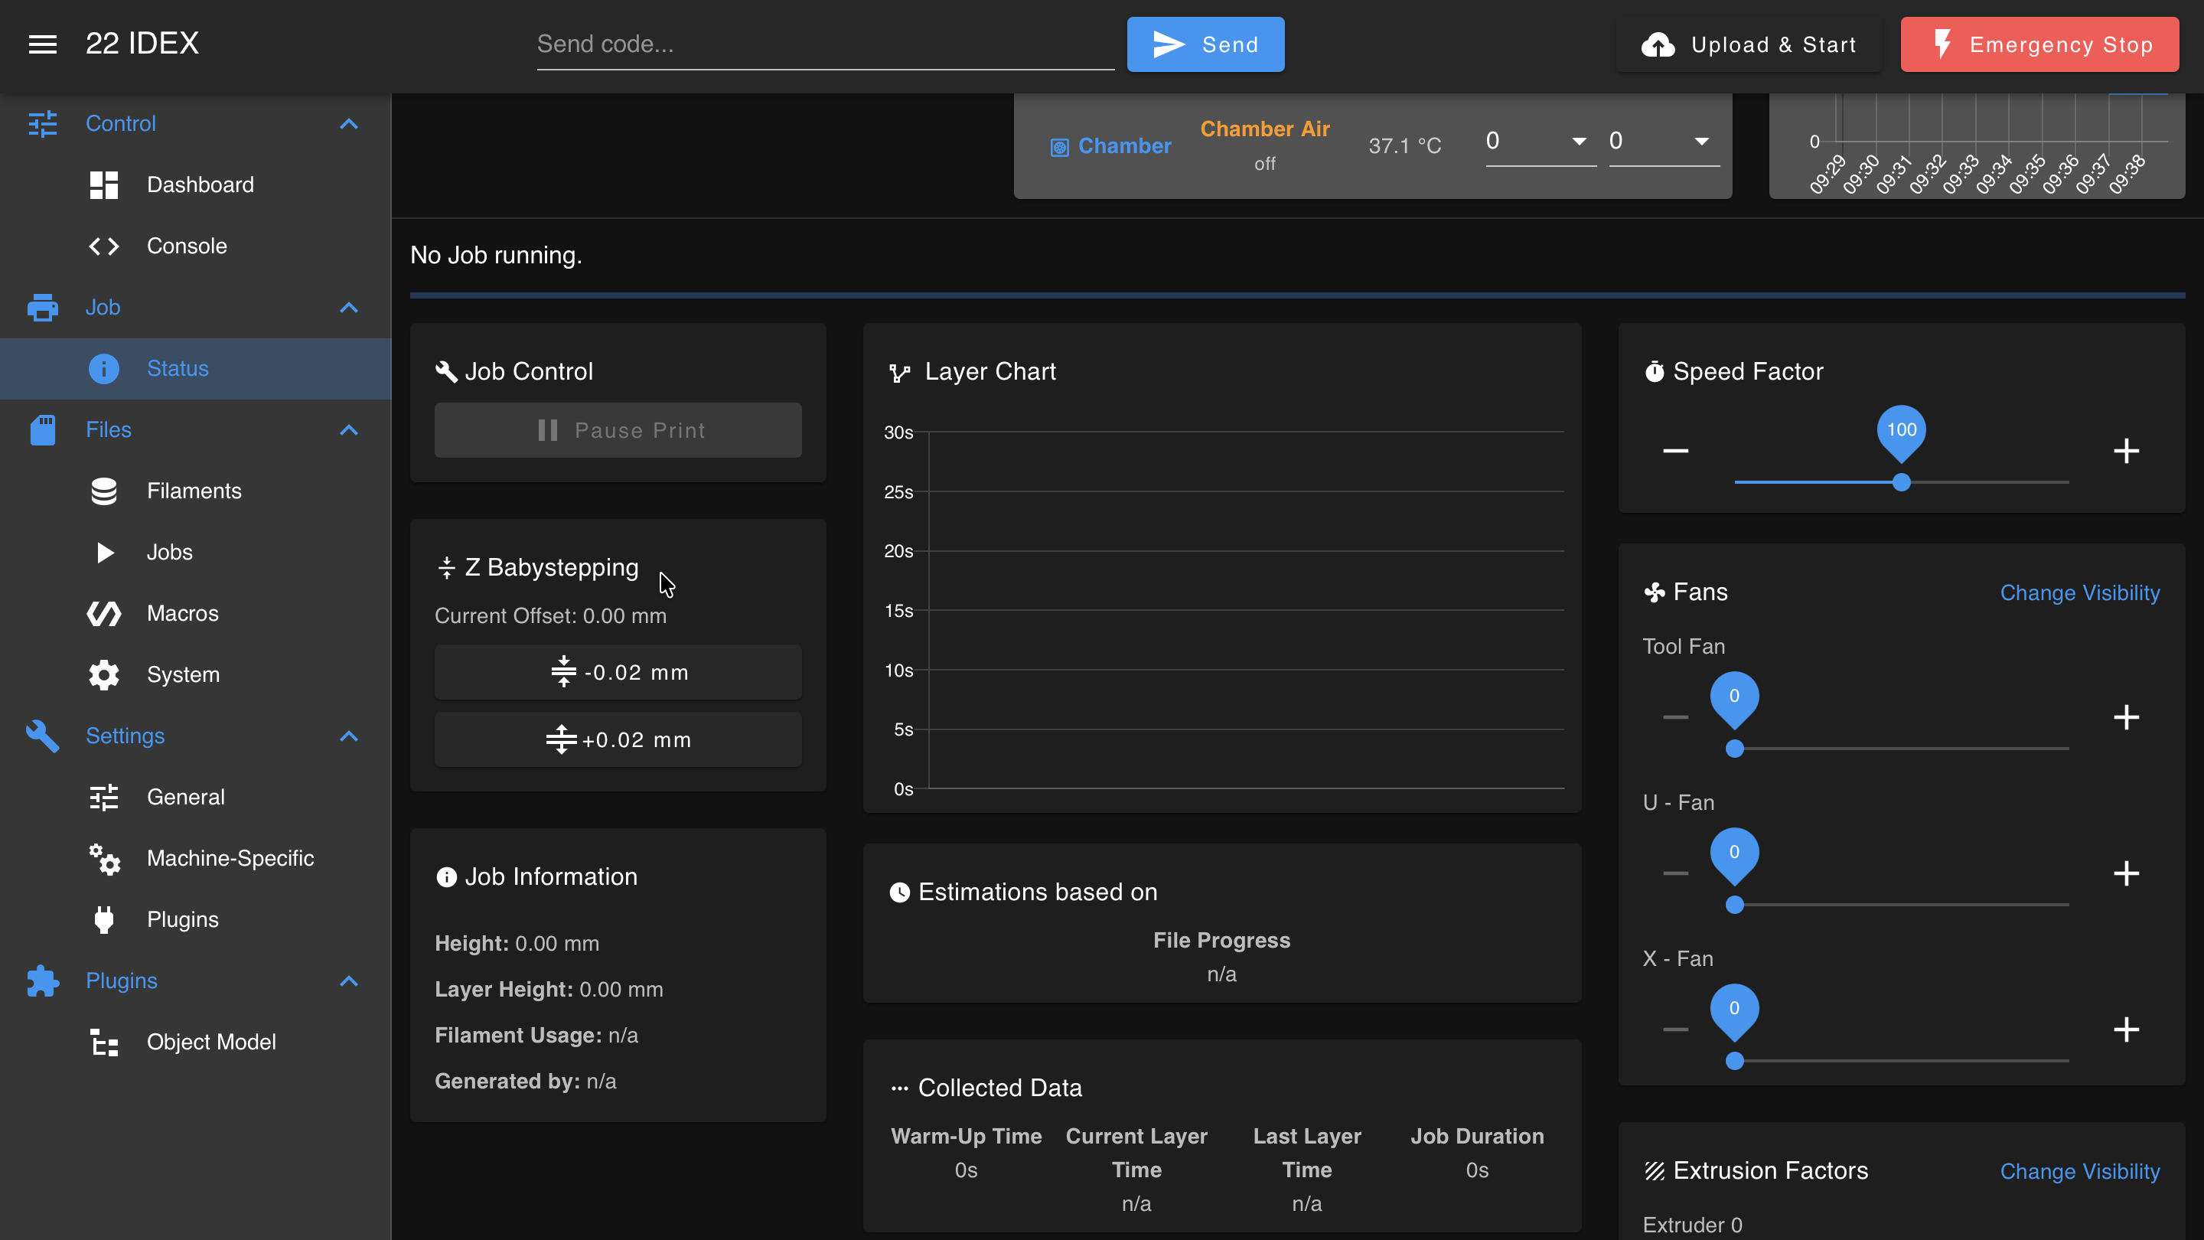2204x1240 pixels.
Task: Click the Status info icon
Action: [x=103, y=369]
